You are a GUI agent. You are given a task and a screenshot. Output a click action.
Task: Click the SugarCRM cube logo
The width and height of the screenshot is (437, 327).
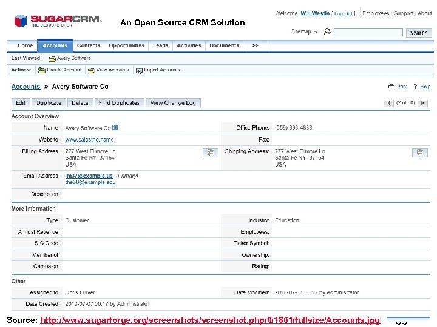point(21,21)
